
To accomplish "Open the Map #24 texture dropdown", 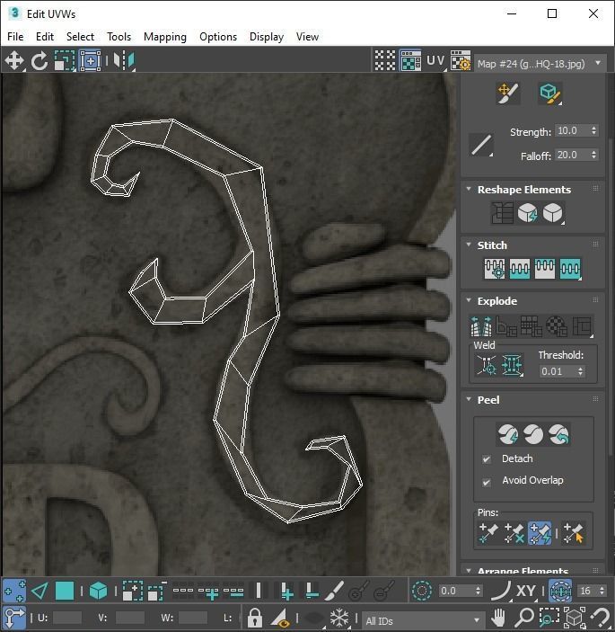I will tap(540, 64).
